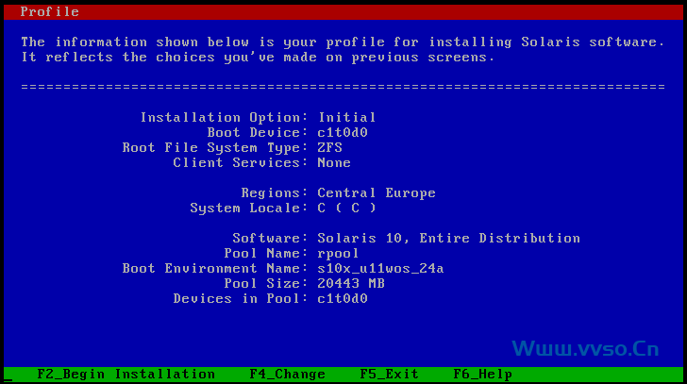
Task: Click 'Solaris 10, Entire Distribution' value
Action: (448, 238)
